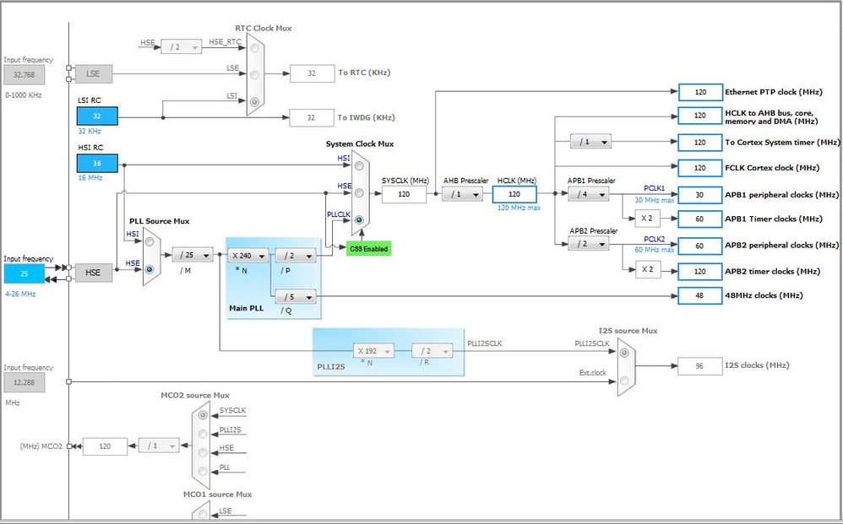This screenshot has height=524, width=843.
Task: Click the LSE oscillator block
Action: click(x=93, y=73)
